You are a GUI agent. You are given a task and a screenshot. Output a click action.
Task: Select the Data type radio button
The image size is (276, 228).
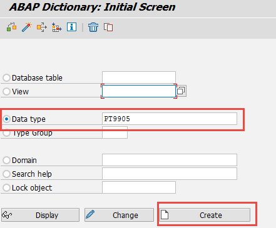[x=6, y=119]
